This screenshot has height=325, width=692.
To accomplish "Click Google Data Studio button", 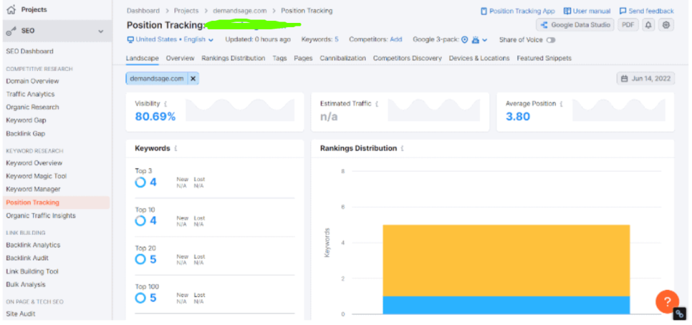I will [x=575, y=25].
